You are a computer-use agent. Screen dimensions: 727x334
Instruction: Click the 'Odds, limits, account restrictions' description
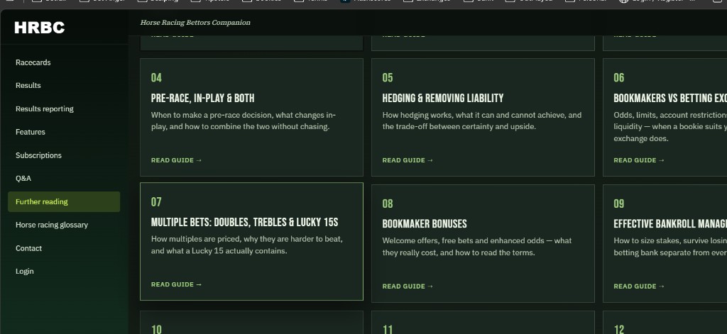(x=670, y=127)
